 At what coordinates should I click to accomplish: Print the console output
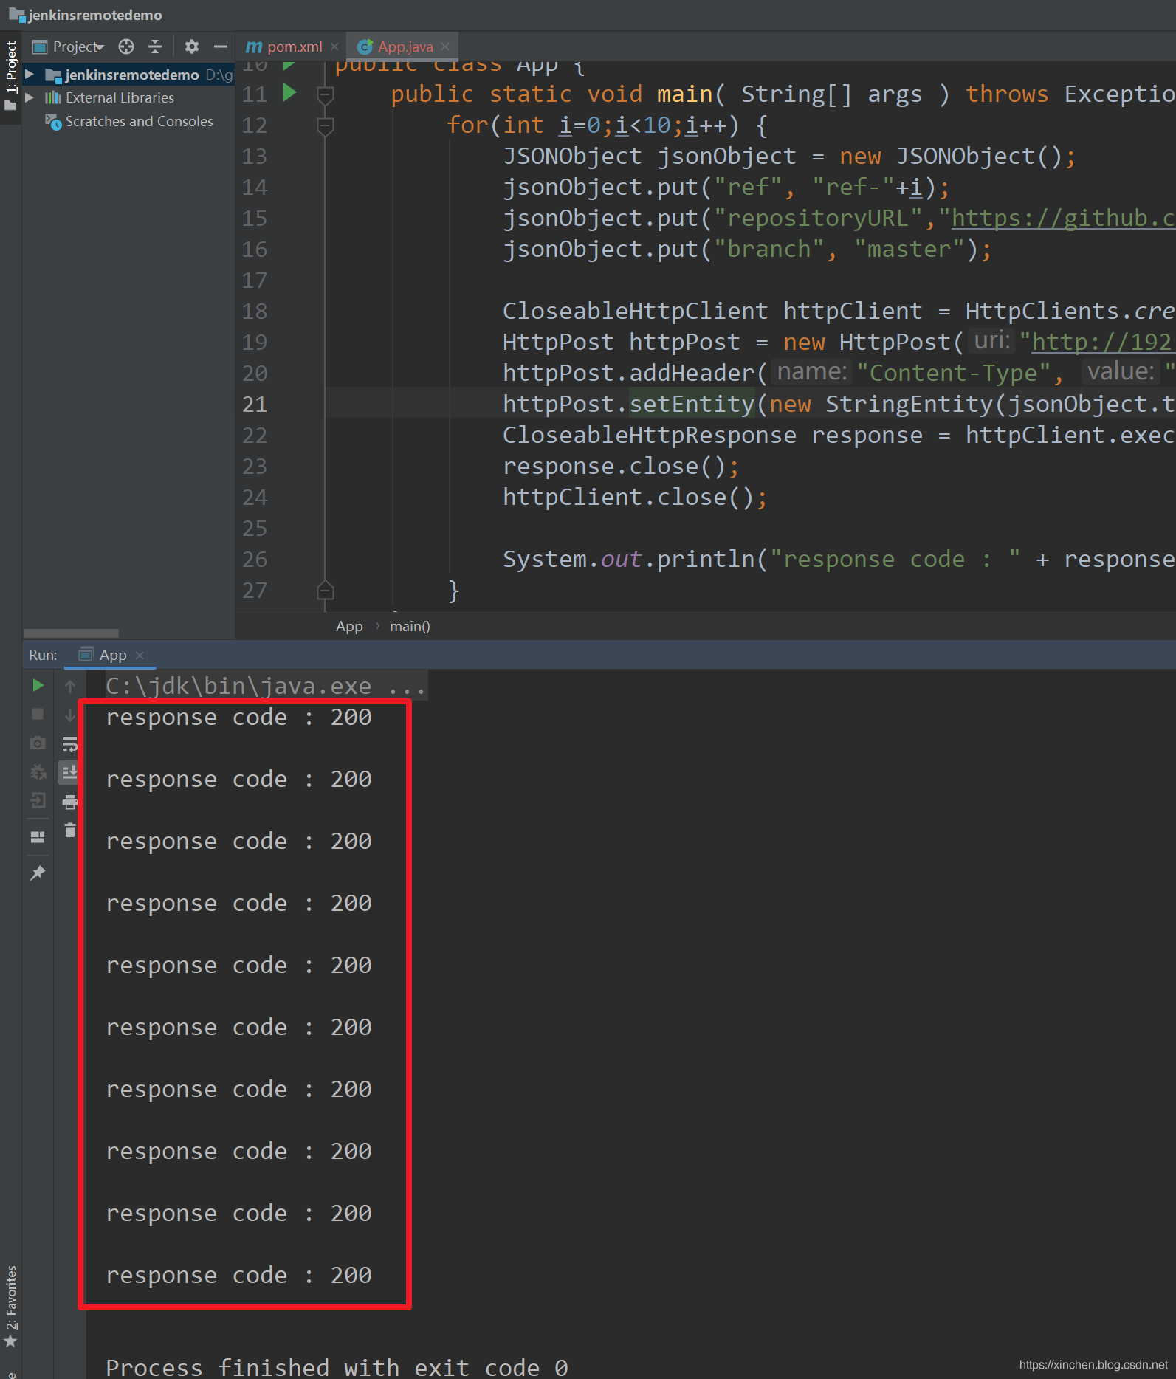(70, 802)
